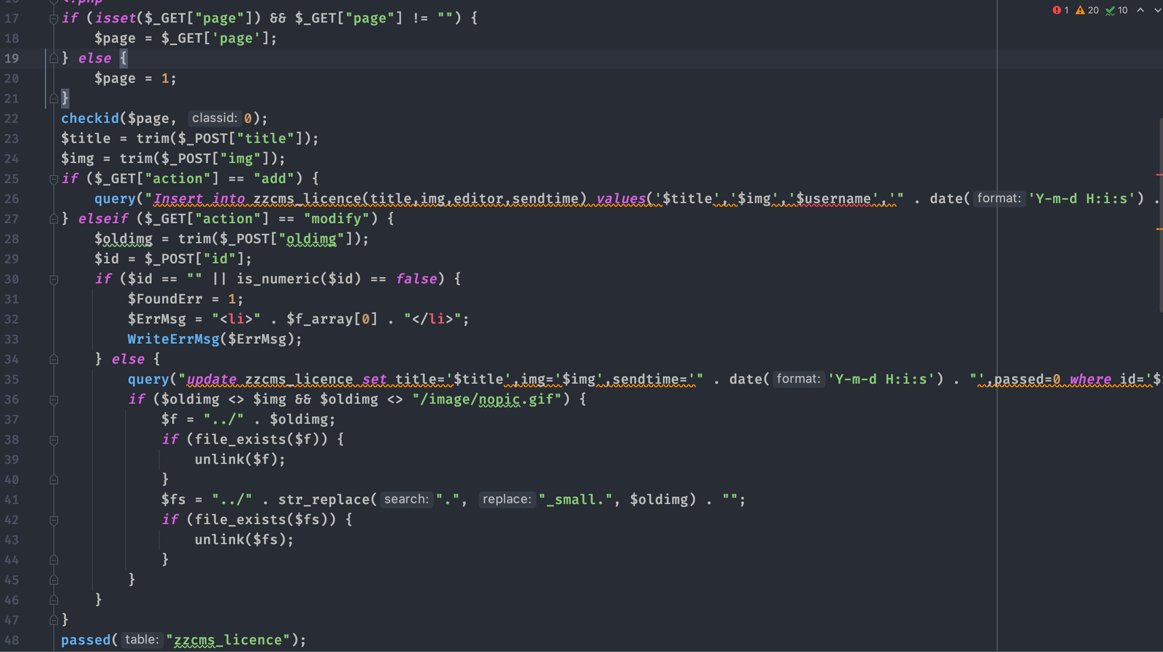Screen dimensions: 1163x652
Task: Click the upper orange error stripe marker
Action: point(1159,174)
